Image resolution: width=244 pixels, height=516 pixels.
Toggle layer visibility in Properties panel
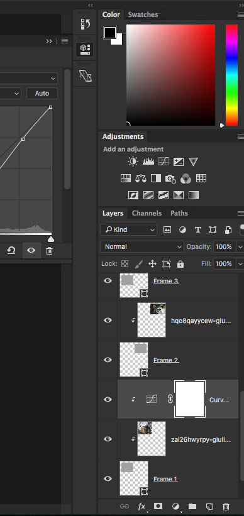tap(31, 250)
